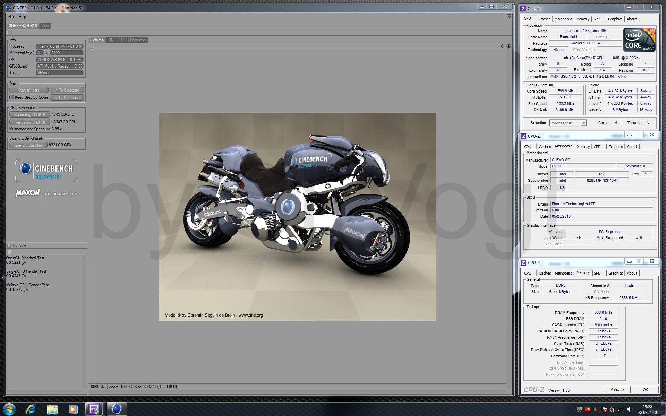Open Windows Media Player from the taskbar

pos(73,409)
